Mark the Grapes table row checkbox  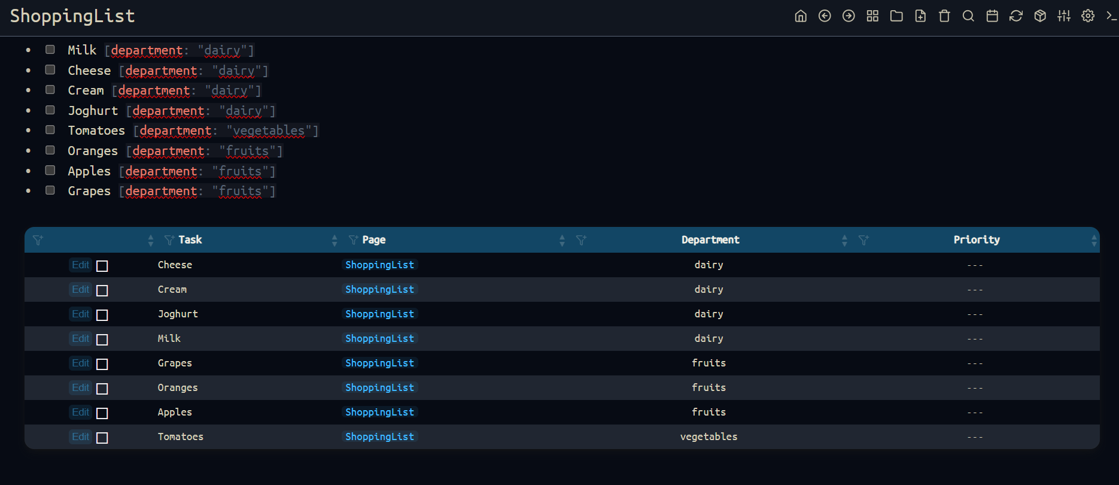click(102, 364)
